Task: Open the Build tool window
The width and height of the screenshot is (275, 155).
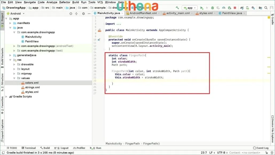Action: point(45,148)
